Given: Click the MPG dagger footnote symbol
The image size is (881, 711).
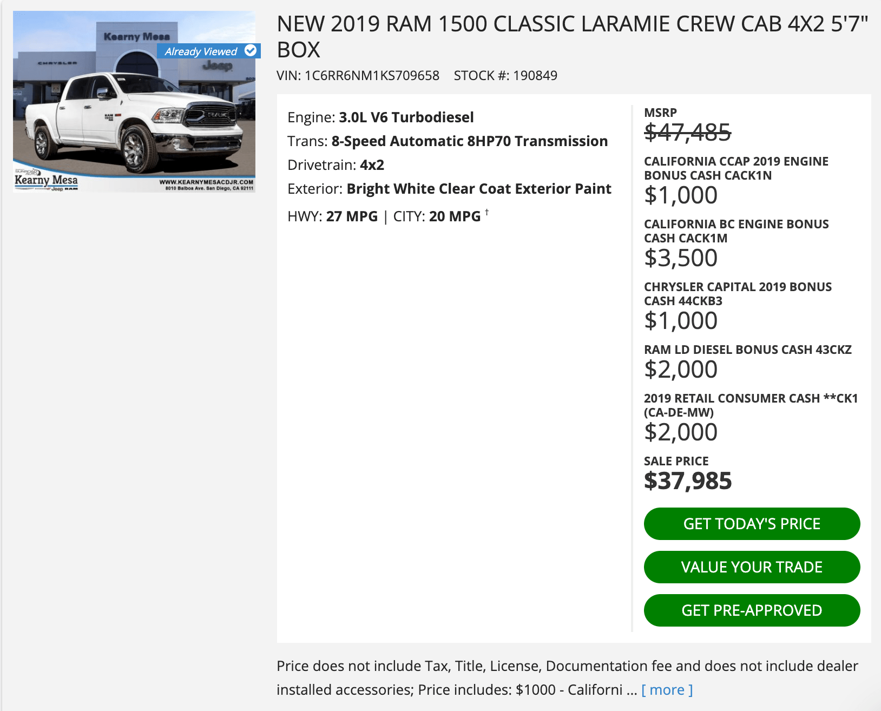Looking at the screenshot, I should pos(486,212).
